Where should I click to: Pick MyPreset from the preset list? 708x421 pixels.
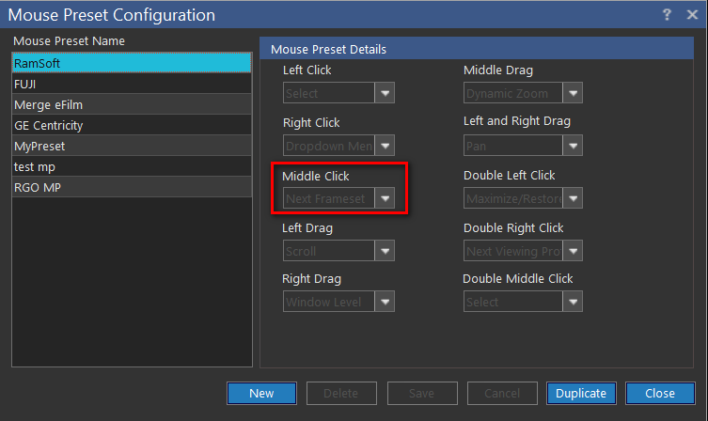132,146
